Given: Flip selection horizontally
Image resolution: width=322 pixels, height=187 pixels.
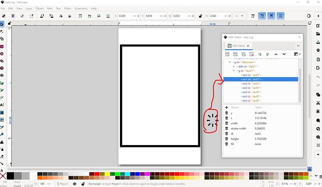Looking at the screenshot, I should [61, 16].
